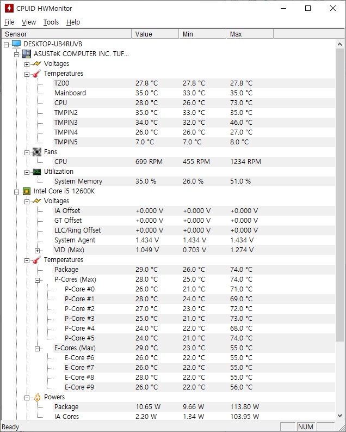This screenshot has height=432, width=346.
Task: Click the motherboard Voltages lightning icon
Action: 37,64
